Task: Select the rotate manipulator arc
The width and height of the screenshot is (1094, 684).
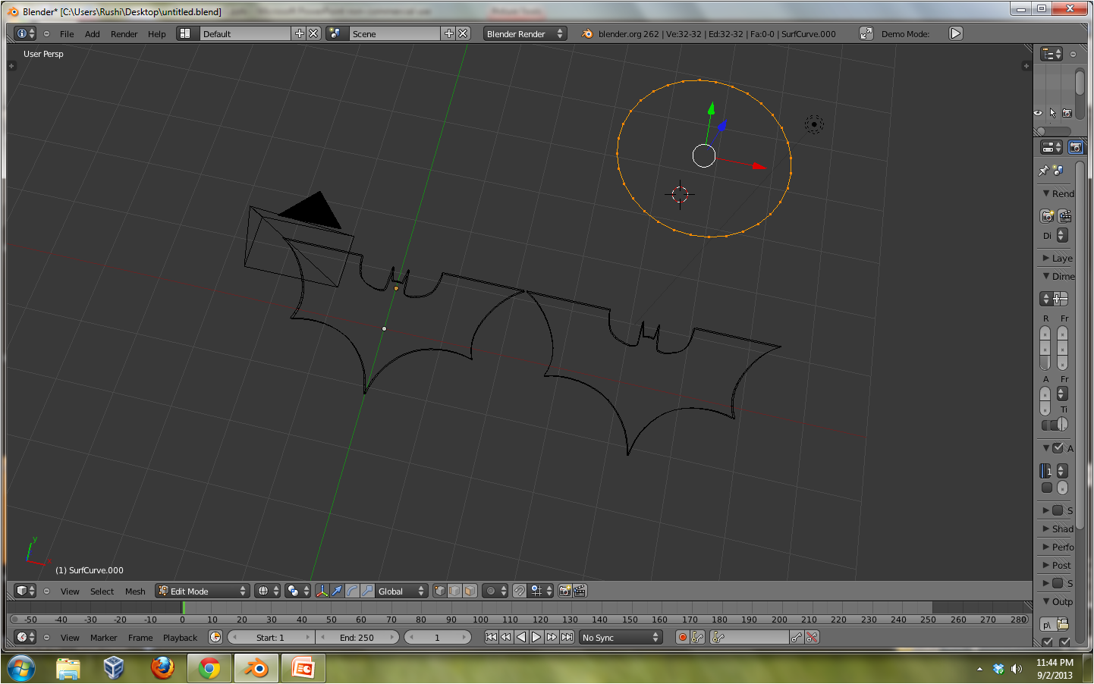Action: click(352, 591)
